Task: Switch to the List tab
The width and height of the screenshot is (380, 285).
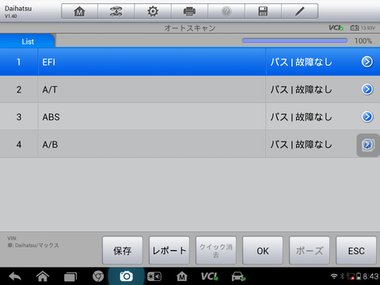Action: click(x=28, y=41)
